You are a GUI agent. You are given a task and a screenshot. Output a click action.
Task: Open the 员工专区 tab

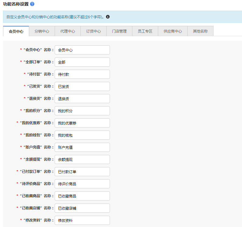[x=145, y=31]
